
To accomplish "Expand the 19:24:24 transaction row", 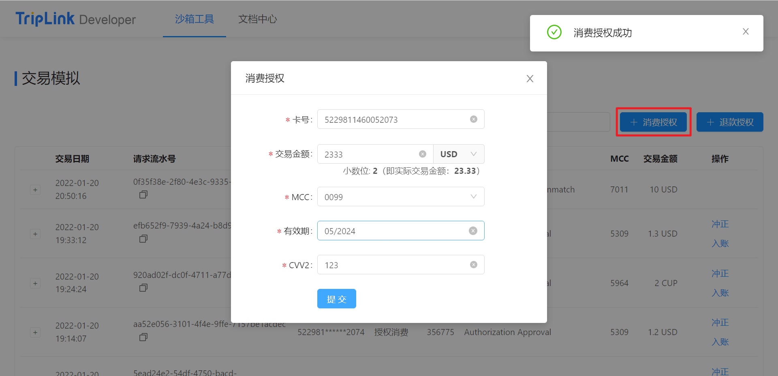I will (x=35, y=283).
